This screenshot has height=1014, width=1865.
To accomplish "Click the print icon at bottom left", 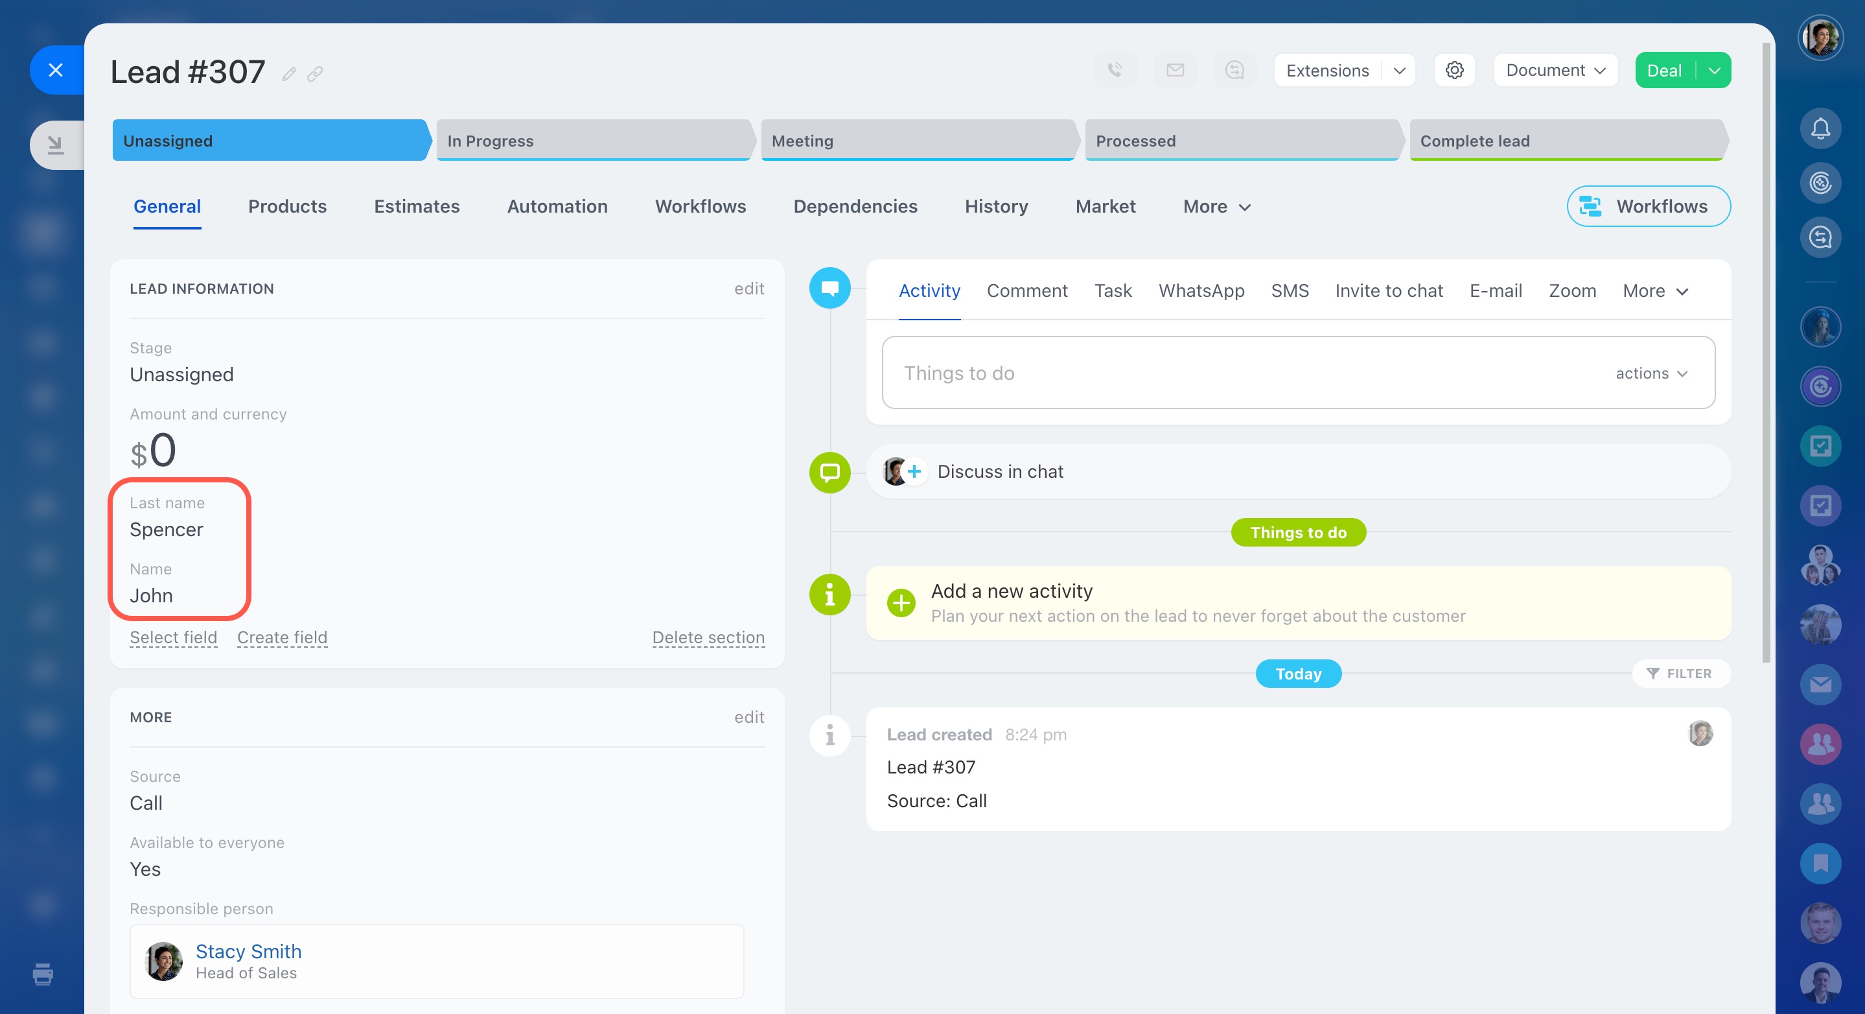I will 43,974.
